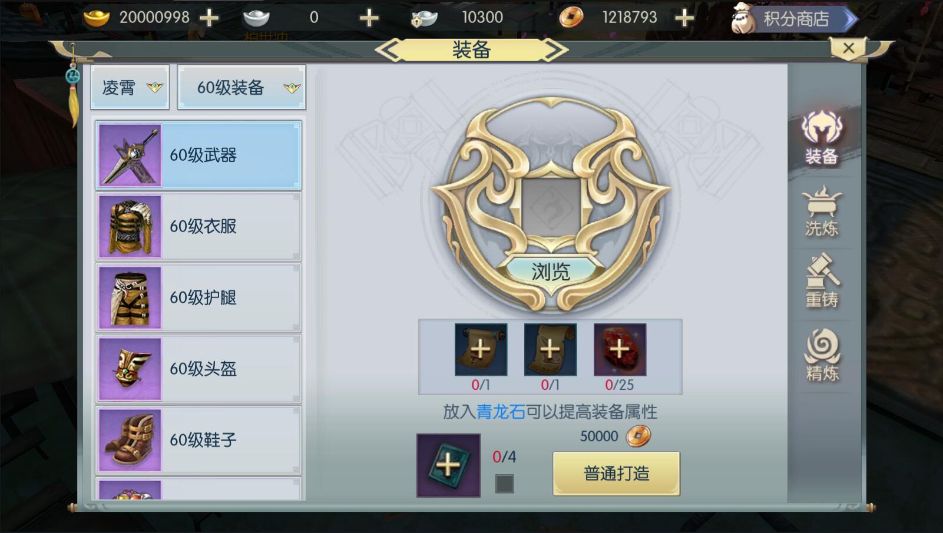Add red gemstone material slot
943x533 pixels.
620,349
